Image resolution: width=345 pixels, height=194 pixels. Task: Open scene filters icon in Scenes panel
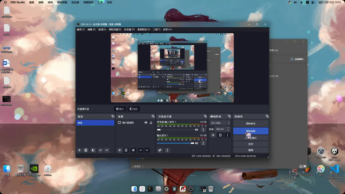point(93,150)
